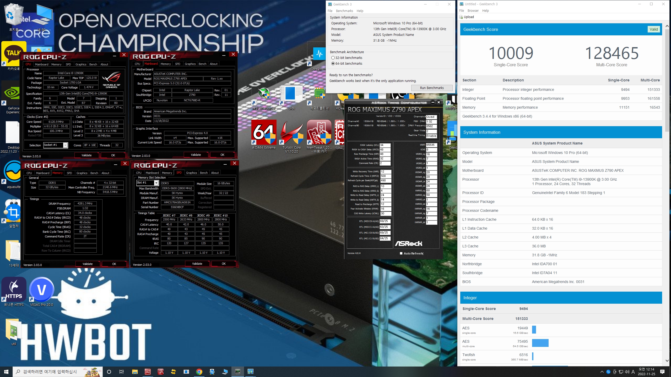Open the Browser menu in Geekbench results
Viewport: 671px width, 377px height.
(x=473, y=11)
